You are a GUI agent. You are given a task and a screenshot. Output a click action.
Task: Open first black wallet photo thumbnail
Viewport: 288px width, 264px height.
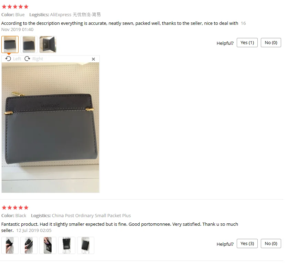click(x=10, y=245)
